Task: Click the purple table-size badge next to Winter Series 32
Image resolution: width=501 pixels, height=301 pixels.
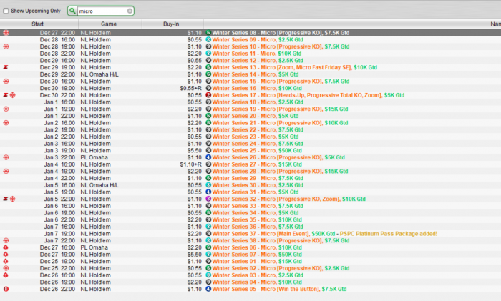Action: (208, 199)
